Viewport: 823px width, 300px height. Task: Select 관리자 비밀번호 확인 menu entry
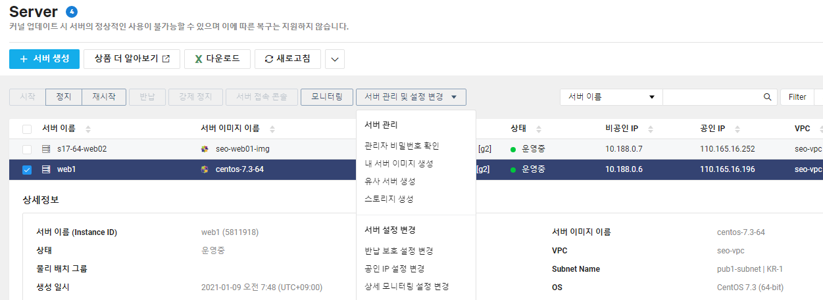tap(402, 146)
